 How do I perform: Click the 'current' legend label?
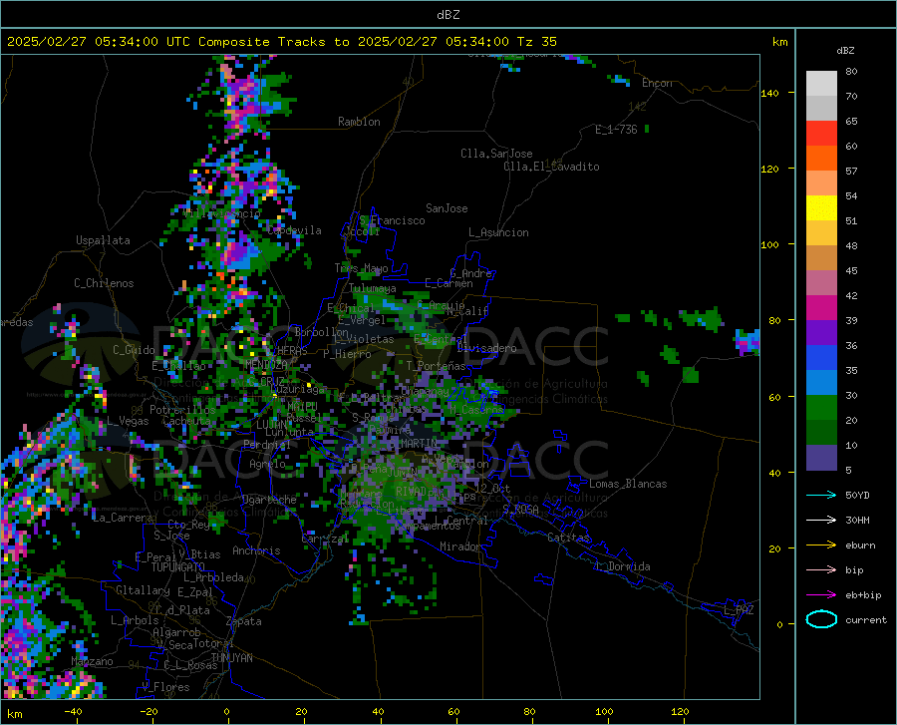tap(866, 619)
